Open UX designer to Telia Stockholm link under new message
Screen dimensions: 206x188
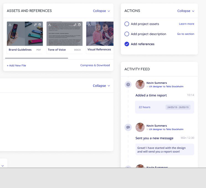(166, 129)
